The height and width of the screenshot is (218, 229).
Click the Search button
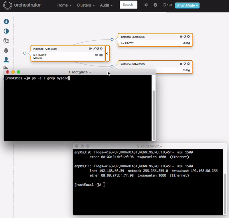point(128,5)
